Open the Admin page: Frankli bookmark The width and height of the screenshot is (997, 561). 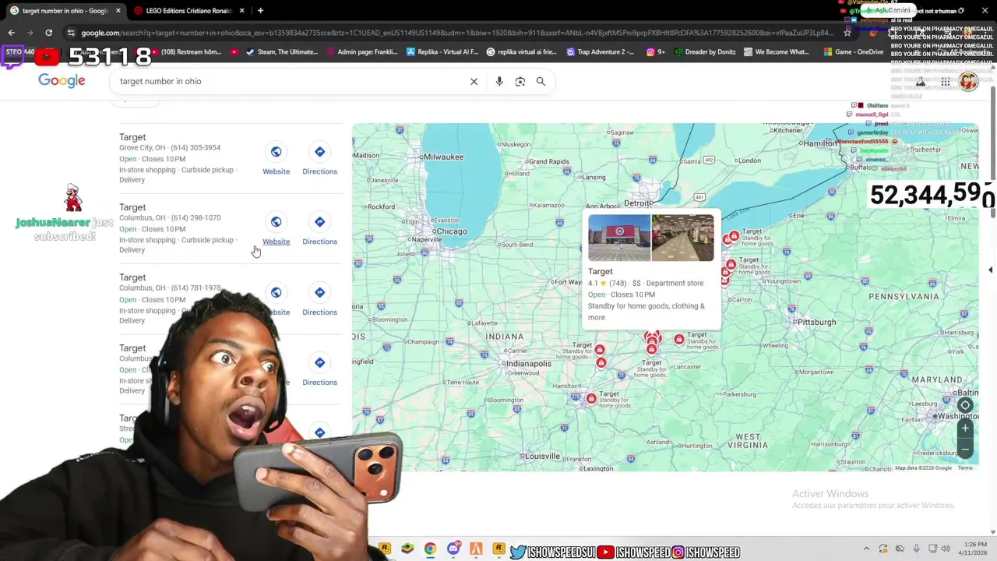pos(361,52)
